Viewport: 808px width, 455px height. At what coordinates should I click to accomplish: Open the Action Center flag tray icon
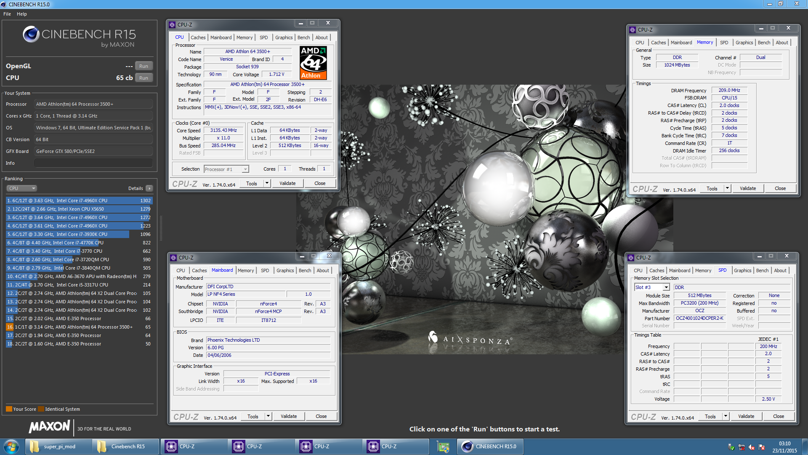762,447
